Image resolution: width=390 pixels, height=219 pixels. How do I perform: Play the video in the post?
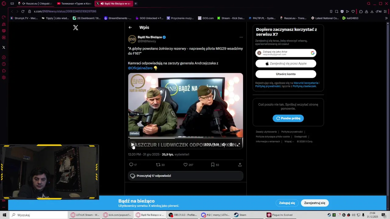click(x=132, y=144)
